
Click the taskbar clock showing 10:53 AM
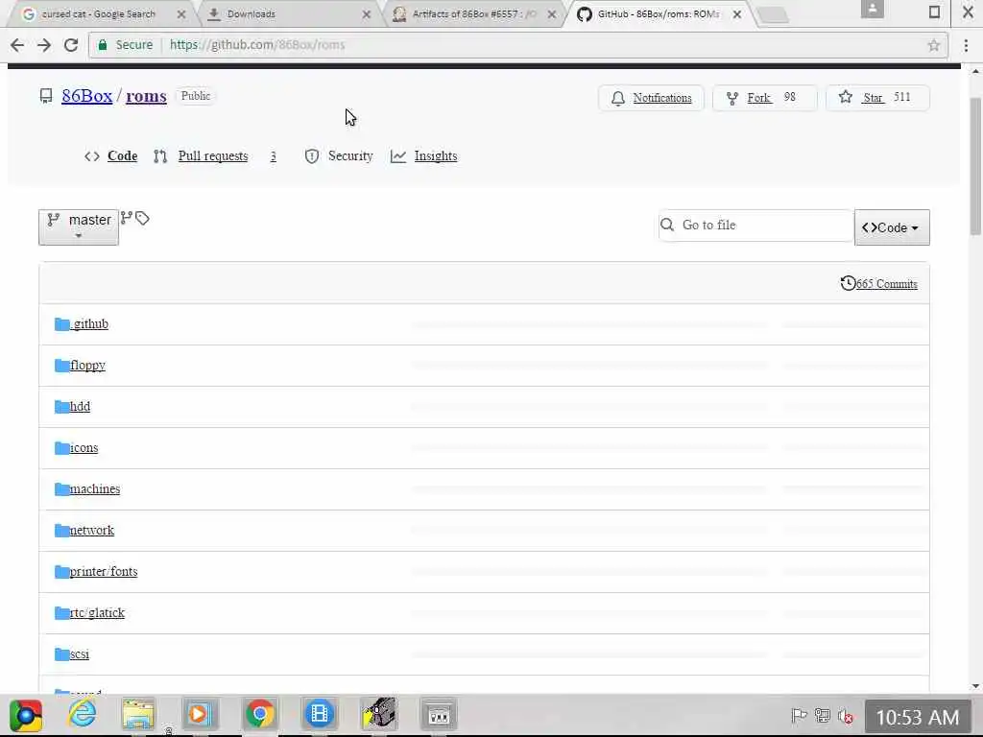(x=917, y=717)
